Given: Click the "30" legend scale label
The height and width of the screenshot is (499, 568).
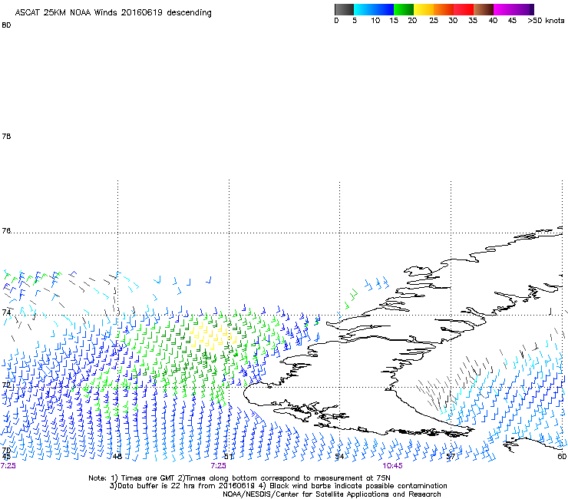Looking at the screenshot, I should (453, 21).
